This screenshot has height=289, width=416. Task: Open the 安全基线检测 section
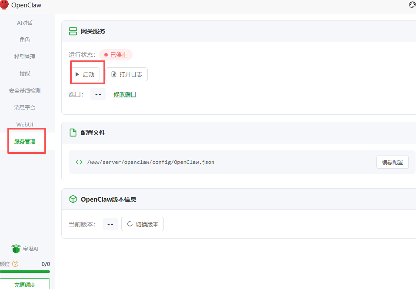tap(25, 90)
